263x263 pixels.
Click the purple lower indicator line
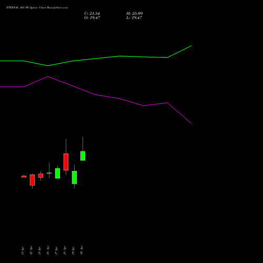[x=96, y=95]
